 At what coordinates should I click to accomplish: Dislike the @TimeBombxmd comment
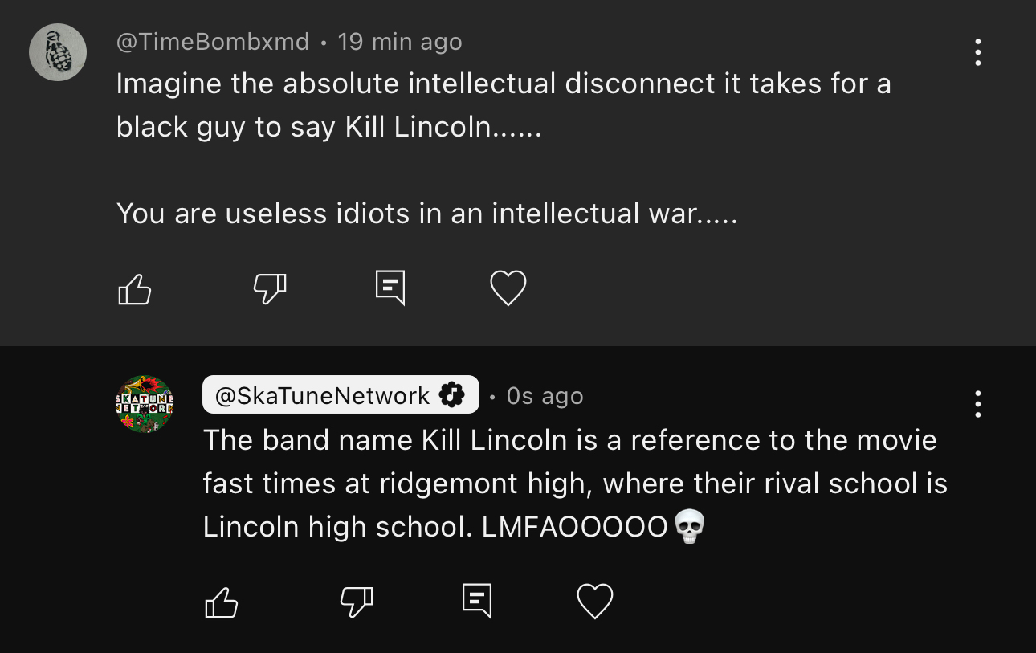tap(270, 289)
